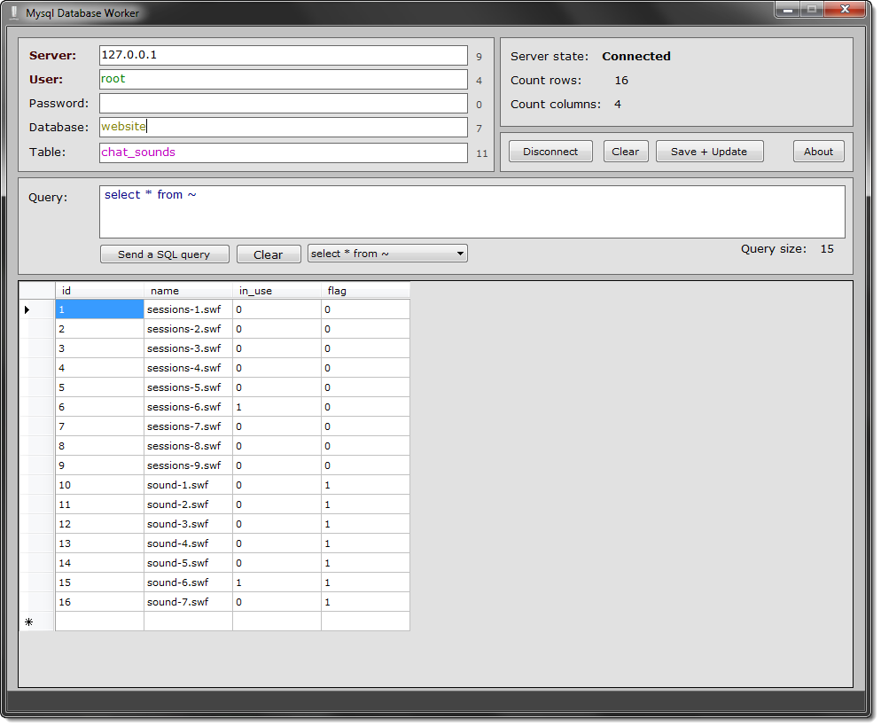Viewport: 881px width, 727px height.
Task: Open the About dialog
Action: pyautogui.click(x=818, y=152)
